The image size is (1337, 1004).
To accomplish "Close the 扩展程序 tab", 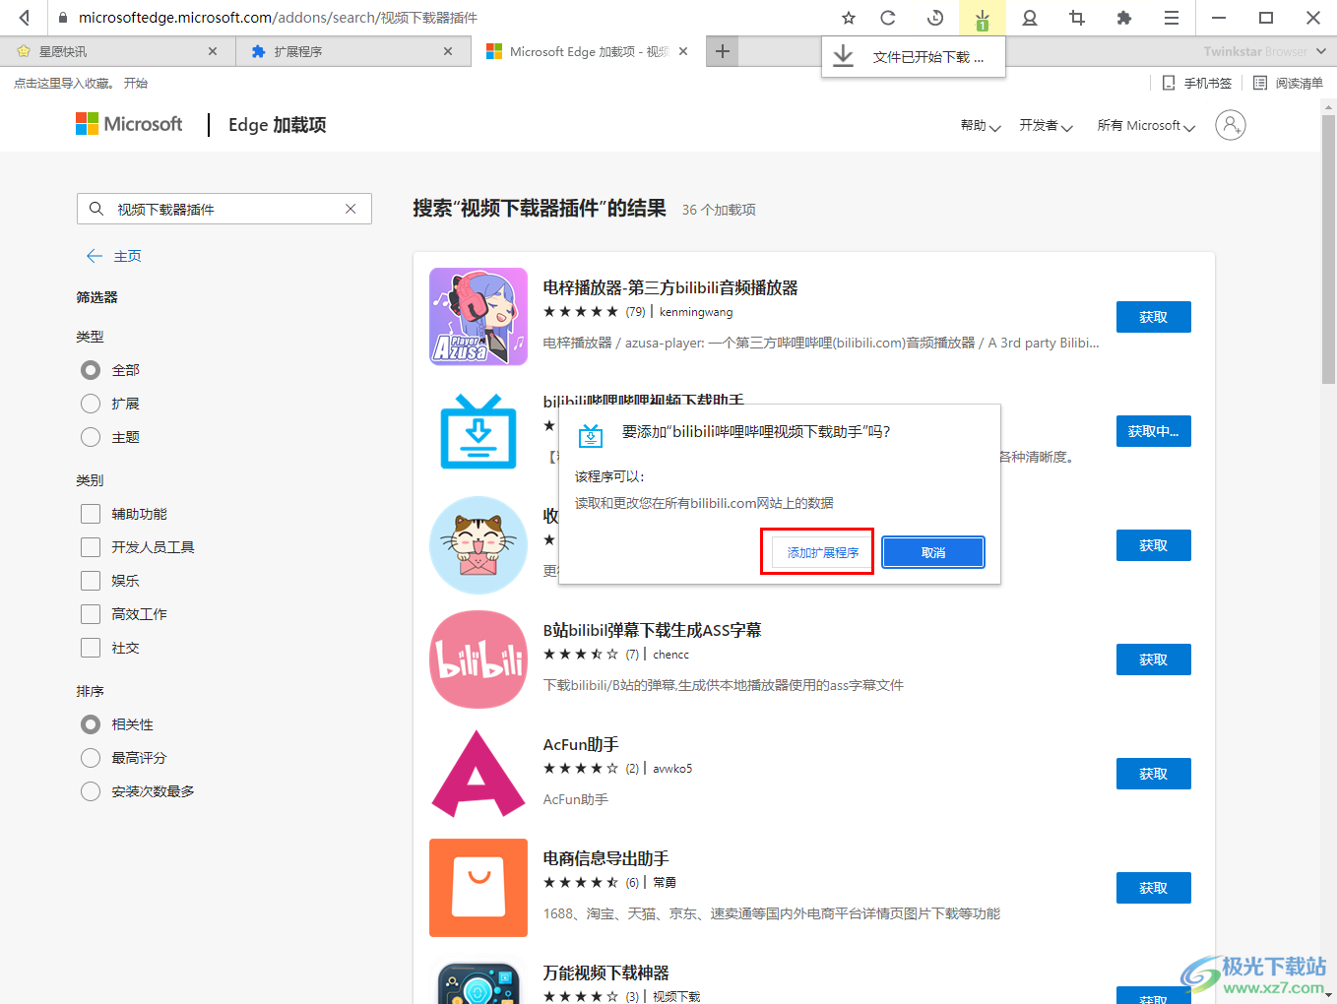I will (448, 51).
